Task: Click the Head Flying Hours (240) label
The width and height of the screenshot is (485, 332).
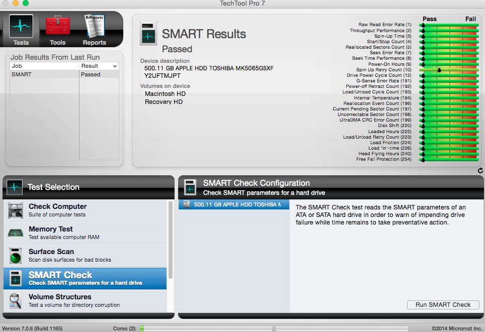Action: pos(385,154)
